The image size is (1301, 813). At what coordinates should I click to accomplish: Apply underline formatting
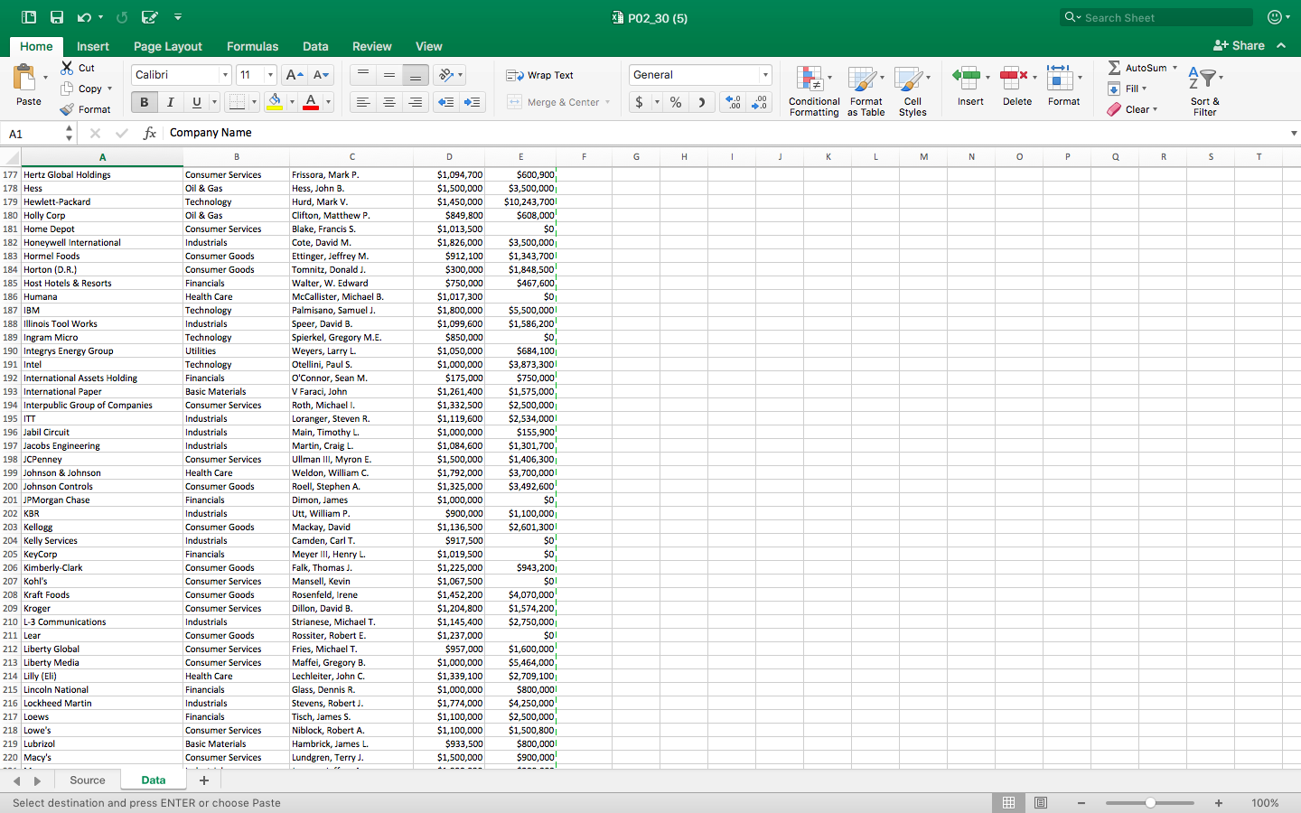pyautogui.click(x=196, y=102)
